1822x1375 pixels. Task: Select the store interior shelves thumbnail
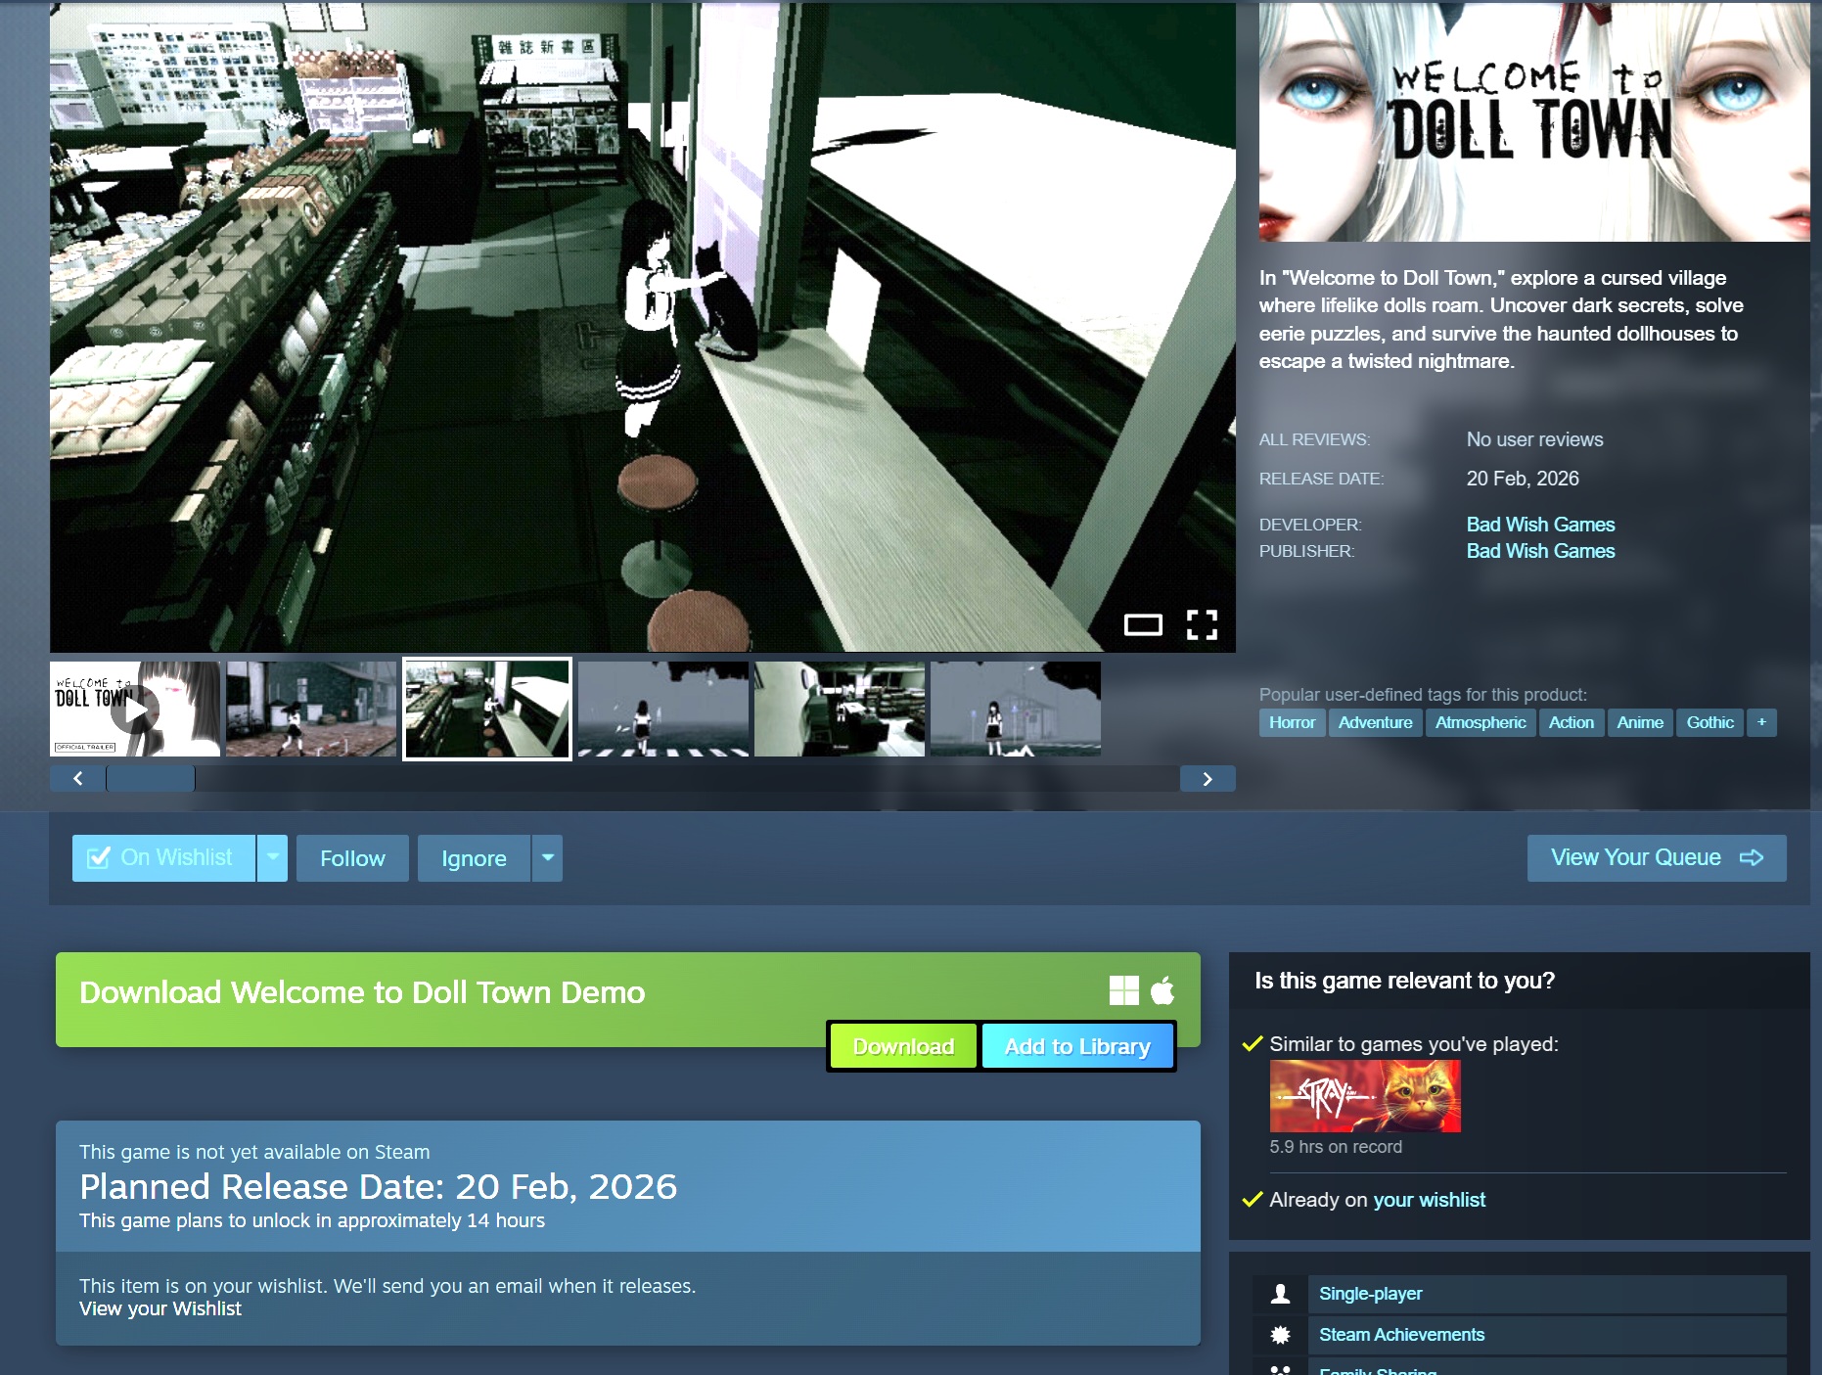[x=840, y=709]
